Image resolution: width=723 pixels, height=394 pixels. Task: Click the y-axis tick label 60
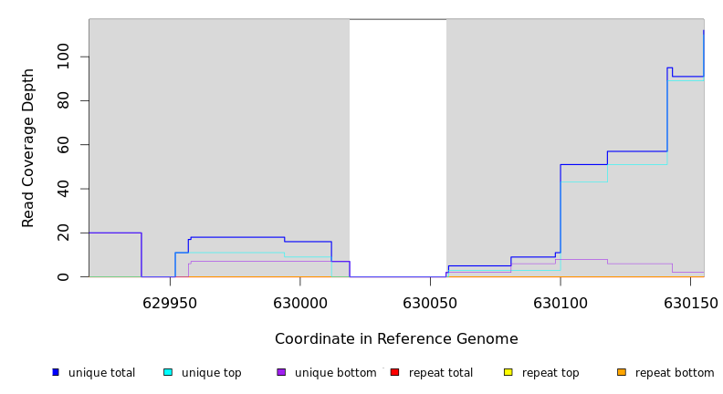pos(63,145)
